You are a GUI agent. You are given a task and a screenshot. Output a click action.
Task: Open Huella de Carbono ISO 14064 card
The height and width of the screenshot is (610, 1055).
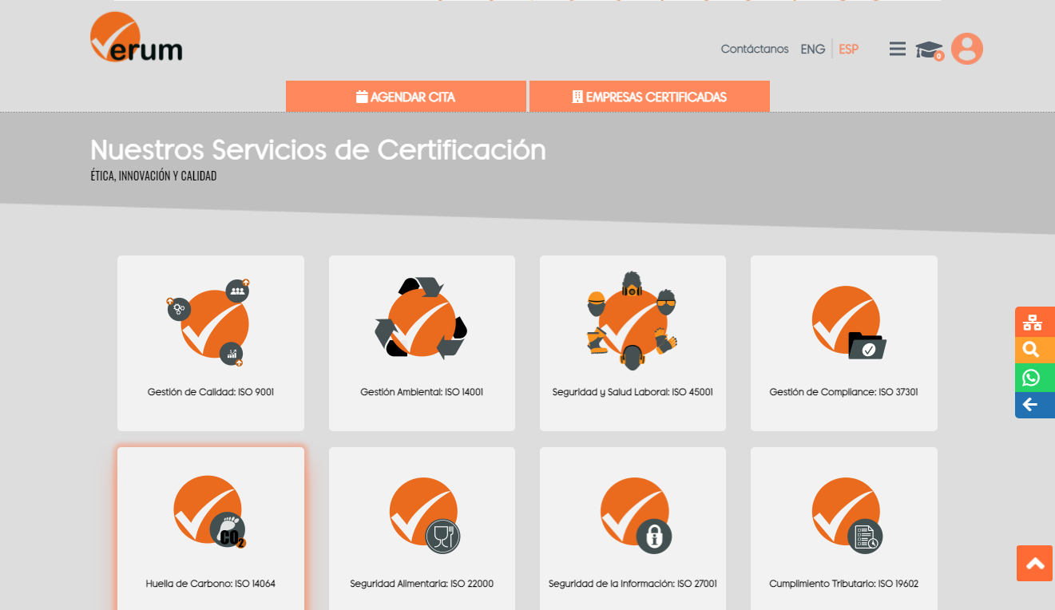click(x=211, y=527)
